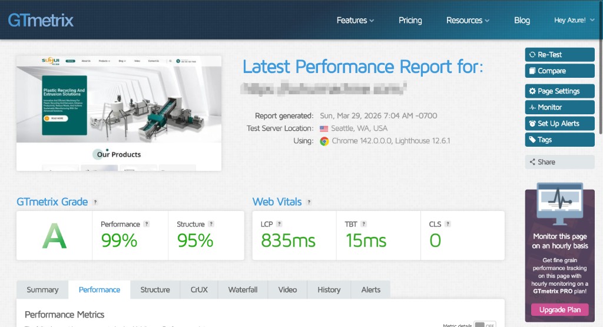
Task: Click the help icon next to Performance score
Action: (x=146, y=224)
